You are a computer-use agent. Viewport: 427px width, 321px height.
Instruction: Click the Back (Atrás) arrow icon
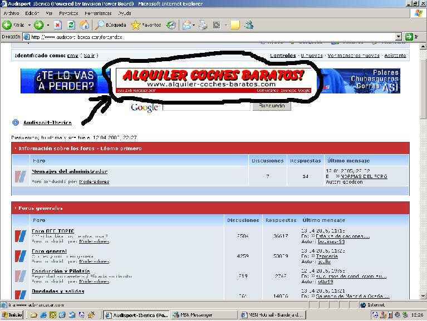(x=7, y=25)
